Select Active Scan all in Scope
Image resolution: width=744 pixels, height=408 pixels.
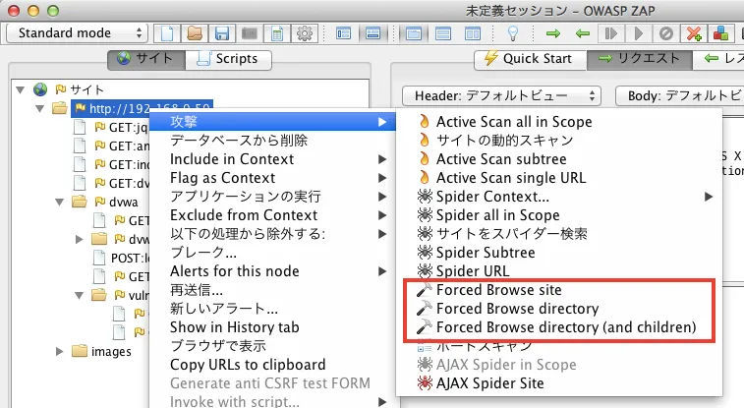[x=559, y=122]
